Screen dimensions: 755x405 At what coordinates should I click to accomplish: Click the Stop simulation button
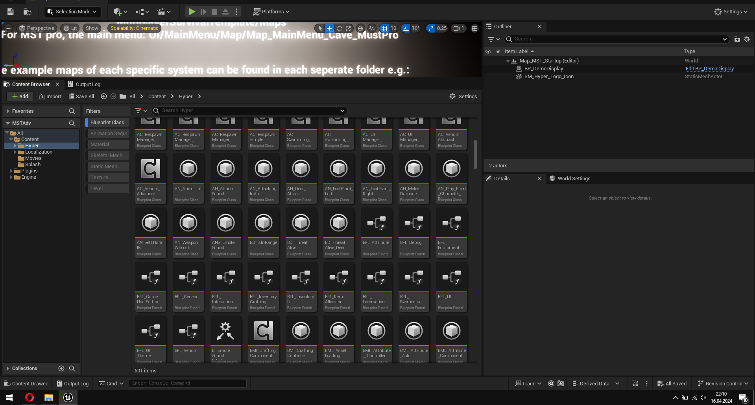click(214, 12)
